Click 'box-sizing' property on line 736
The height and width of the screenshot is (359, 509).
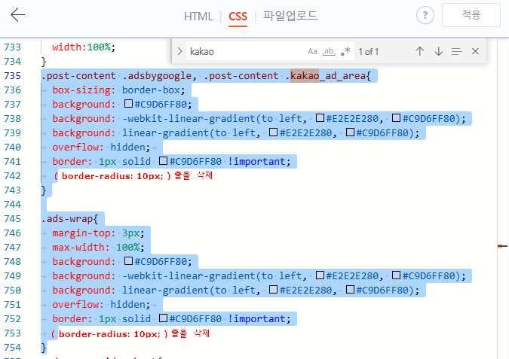(x=81, y=90)
